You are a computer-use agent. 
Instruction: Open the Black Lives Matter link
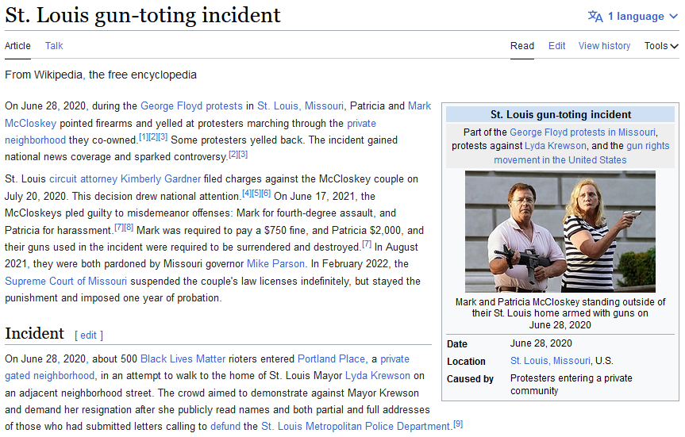(183, 358)
